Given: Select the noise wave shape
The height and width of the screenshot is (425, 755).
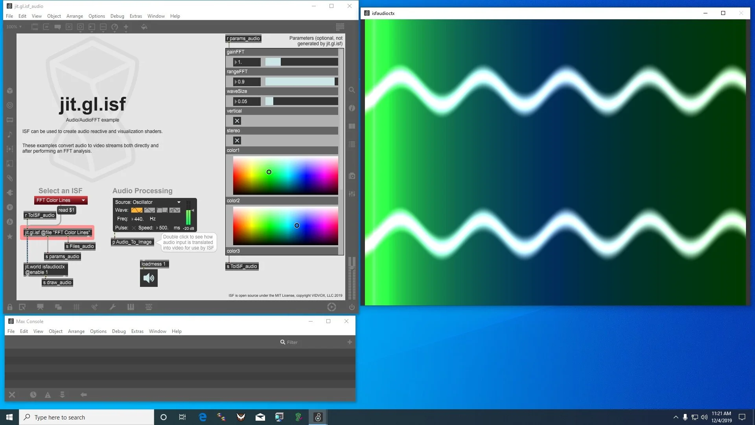Looking at the screenshot, I should pyautogui.click(x=175, y=210).
